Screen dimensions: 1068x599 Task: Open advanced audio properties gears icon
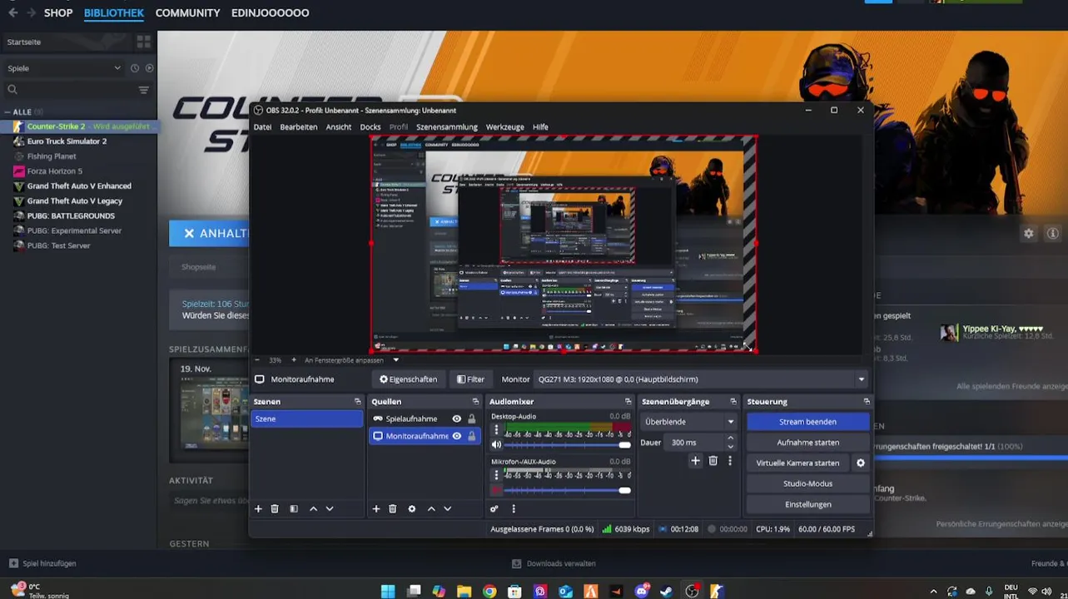point(494,508)
